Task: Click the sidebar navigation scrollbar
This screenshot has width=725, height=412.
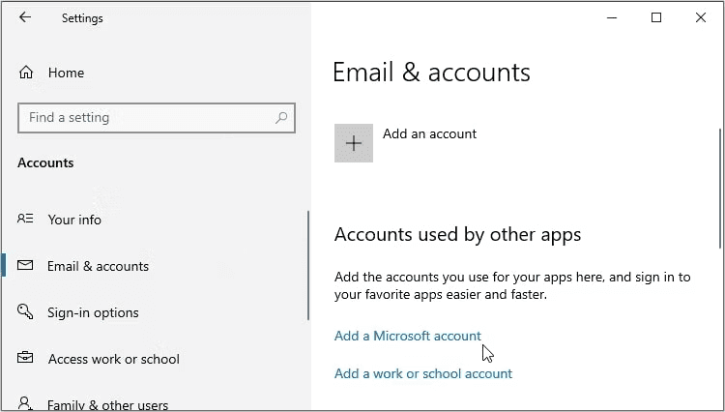Action: click(308, 266)
